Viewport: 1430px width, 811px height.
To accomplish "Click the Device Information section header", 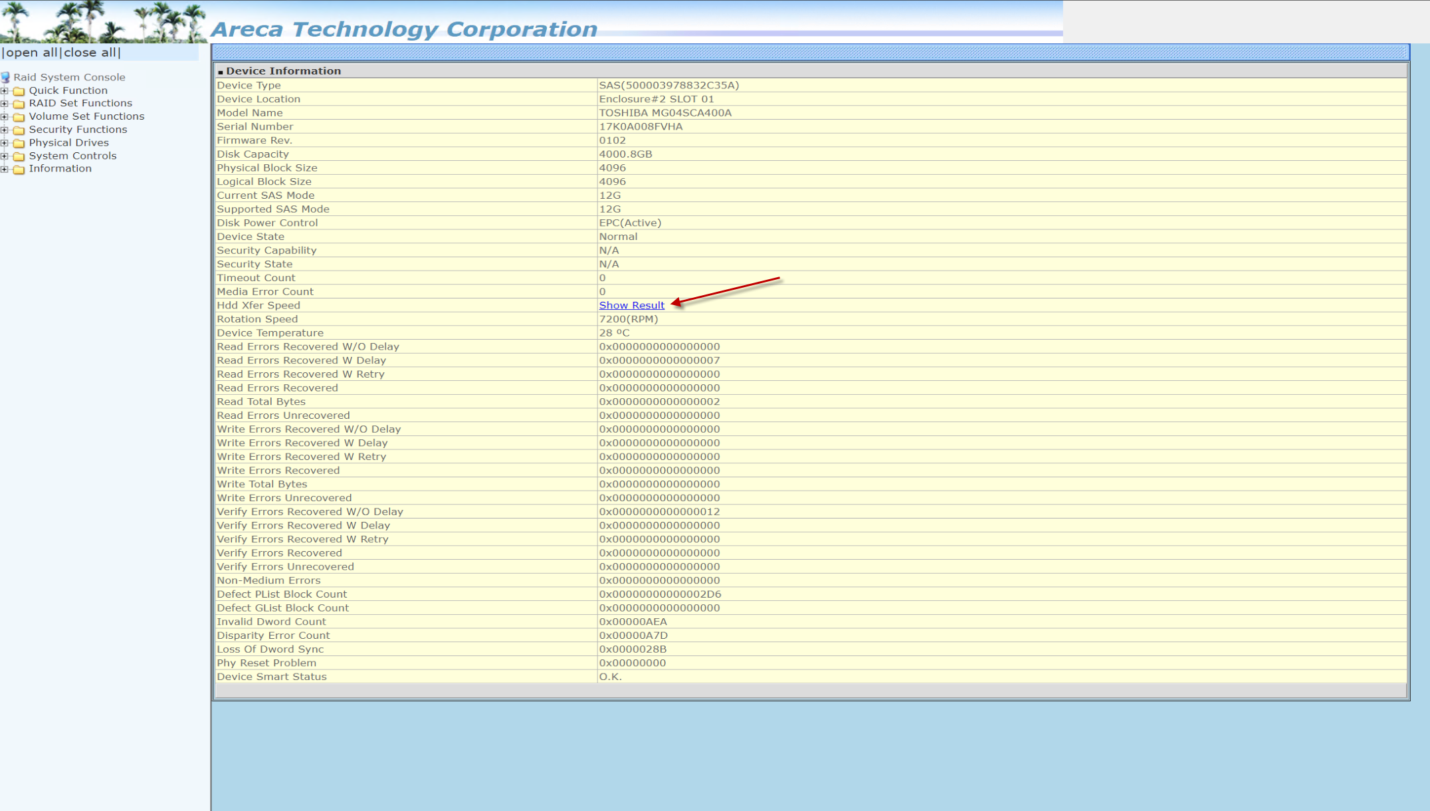I will [283, 70].
